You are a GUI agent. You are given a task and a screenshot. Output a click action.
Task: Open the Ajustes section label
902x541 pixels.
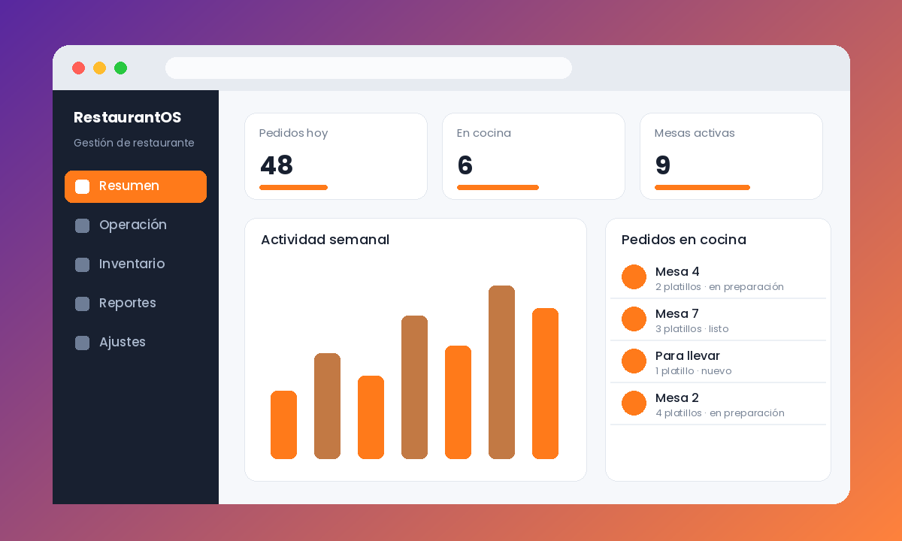pyautogui.click(x=123, y=343)
